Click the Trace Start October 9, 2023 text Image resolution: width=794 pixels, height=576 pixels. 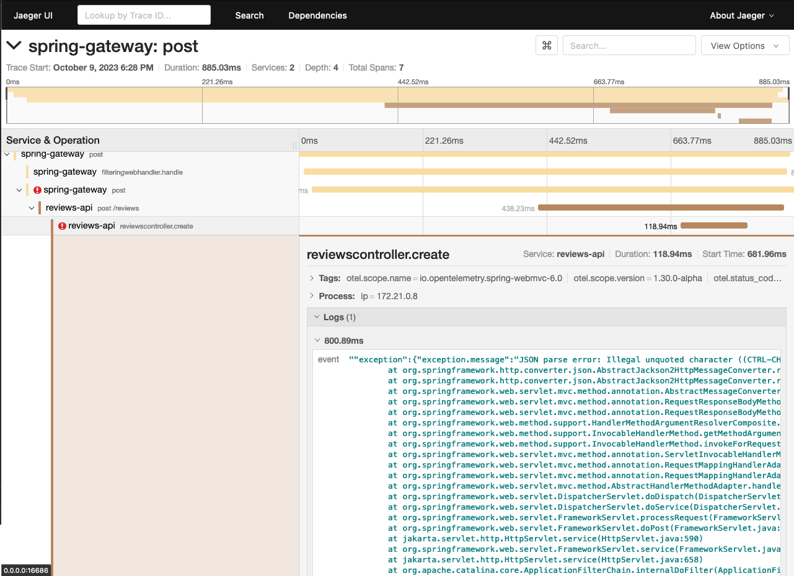pos(80,68)
